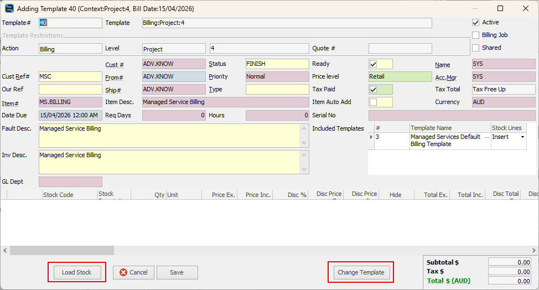
Task: Click the empty Type field
Action: click(277, 89)
